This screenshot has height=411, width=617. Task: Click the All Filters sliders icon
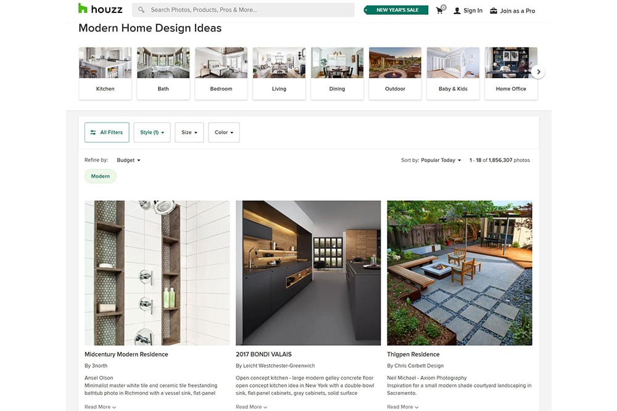[93, 132]
